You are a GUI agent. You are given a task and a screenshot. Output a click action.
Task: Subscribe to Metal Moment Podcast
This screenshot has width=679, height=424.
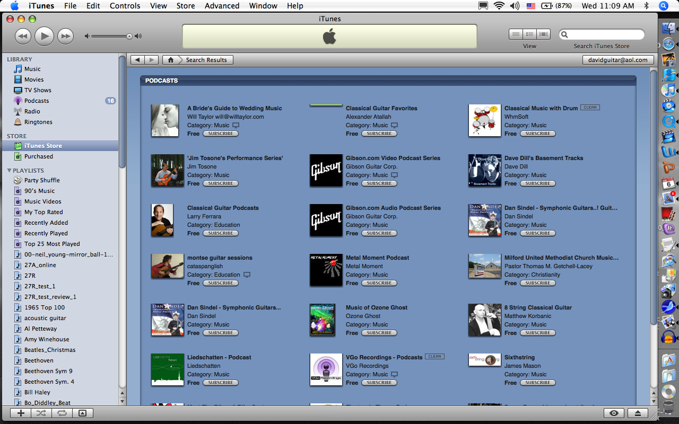[x=379, y=283]
